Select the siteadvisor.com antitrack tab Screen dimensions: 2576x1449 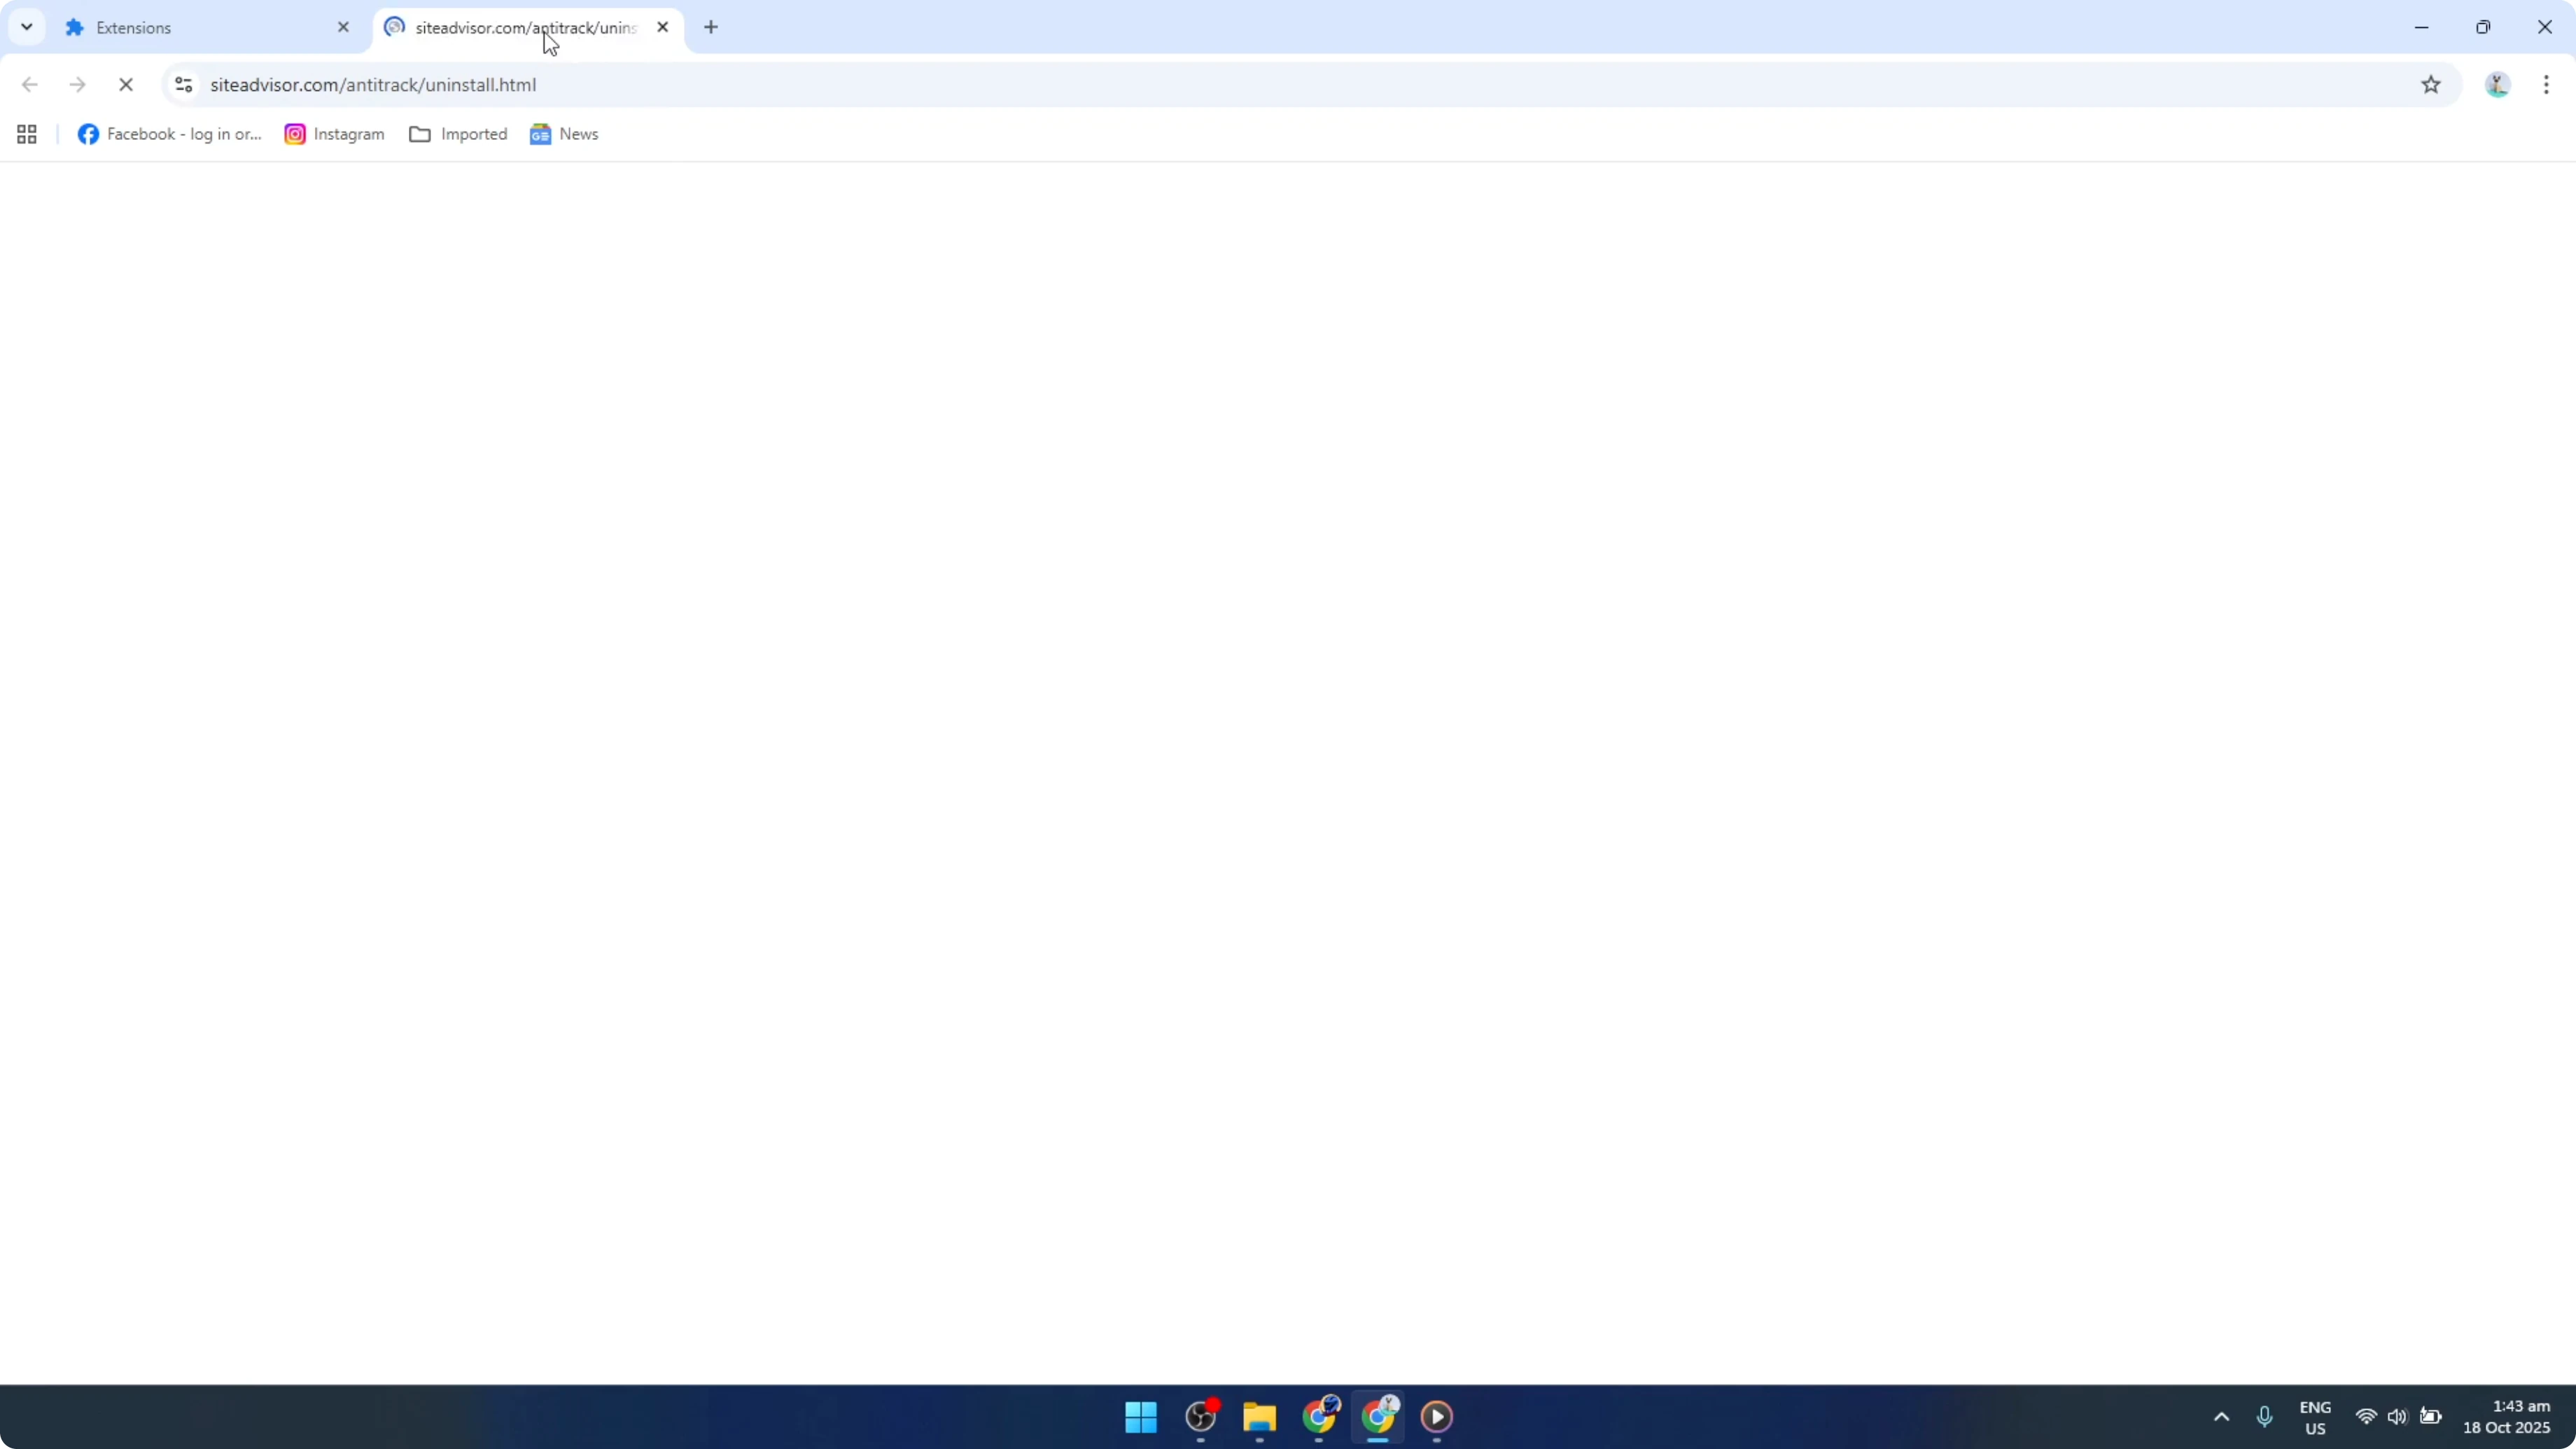526,28
